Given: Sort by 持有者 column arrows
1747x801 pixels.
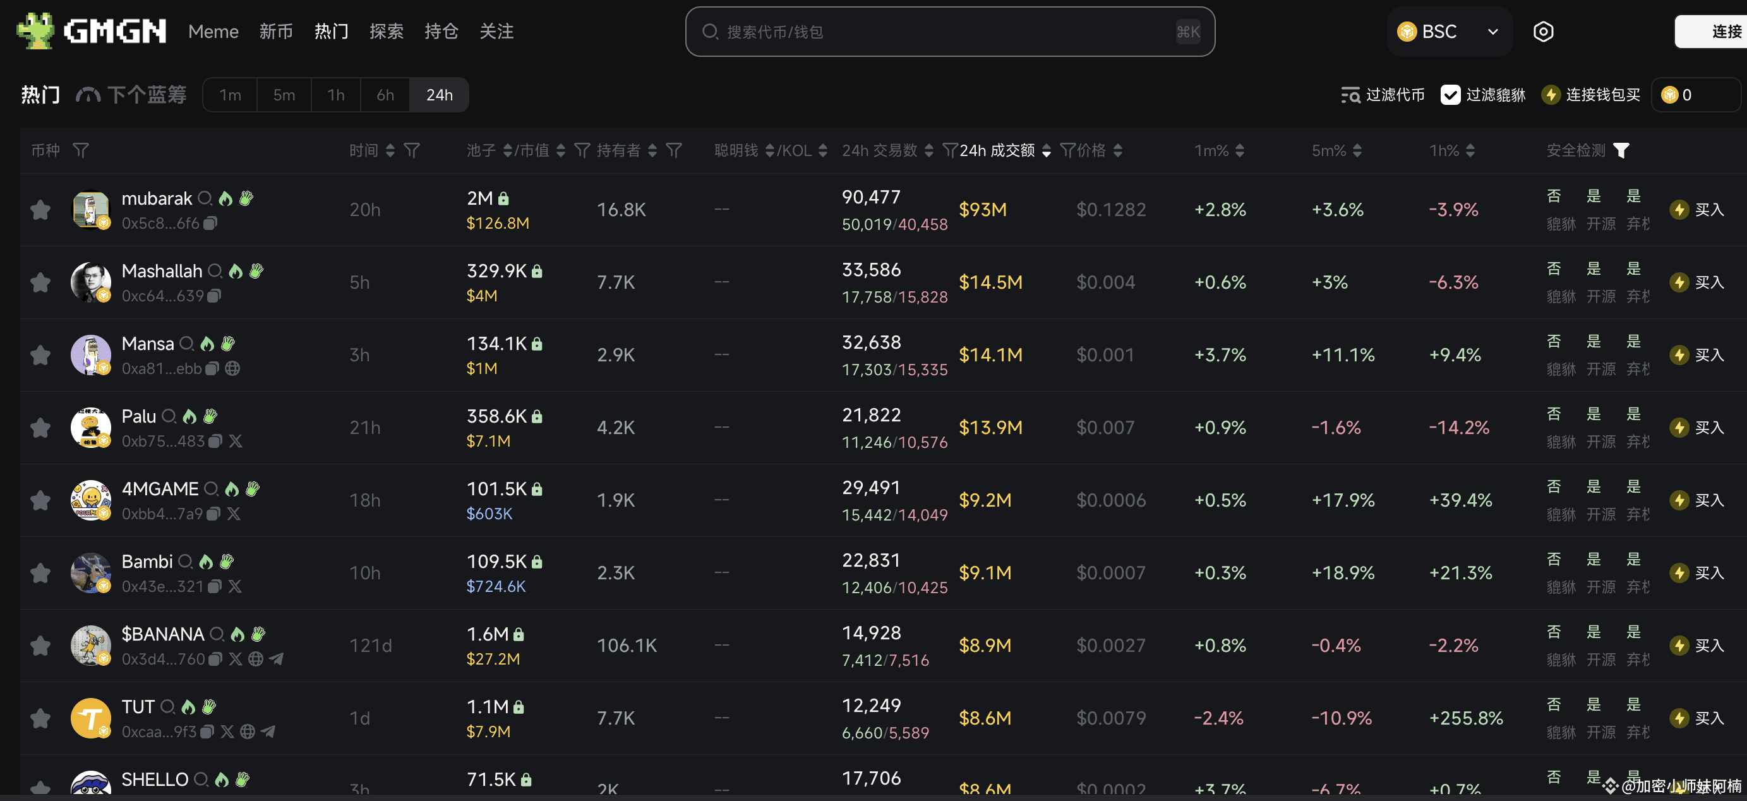Looking at the screenshot, I should pos(652,150).
